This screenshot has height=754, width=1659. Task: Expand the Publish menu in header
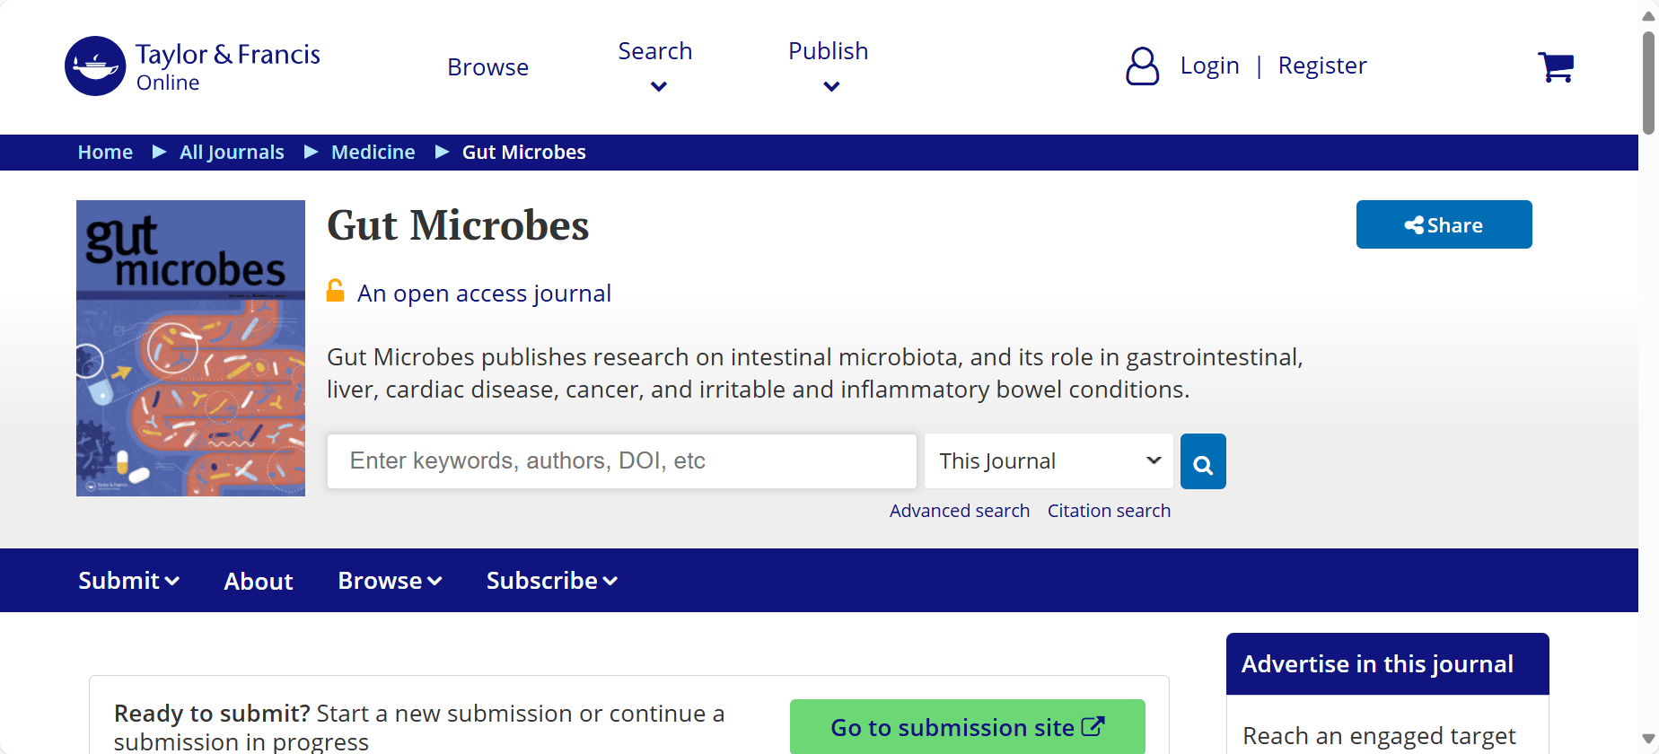click(829, 66)
